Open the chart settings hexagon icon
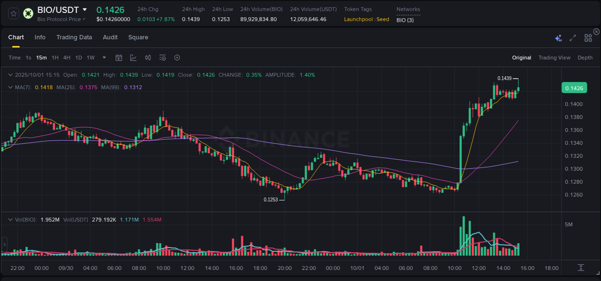601x281 pixels. (x=177, y=58)
